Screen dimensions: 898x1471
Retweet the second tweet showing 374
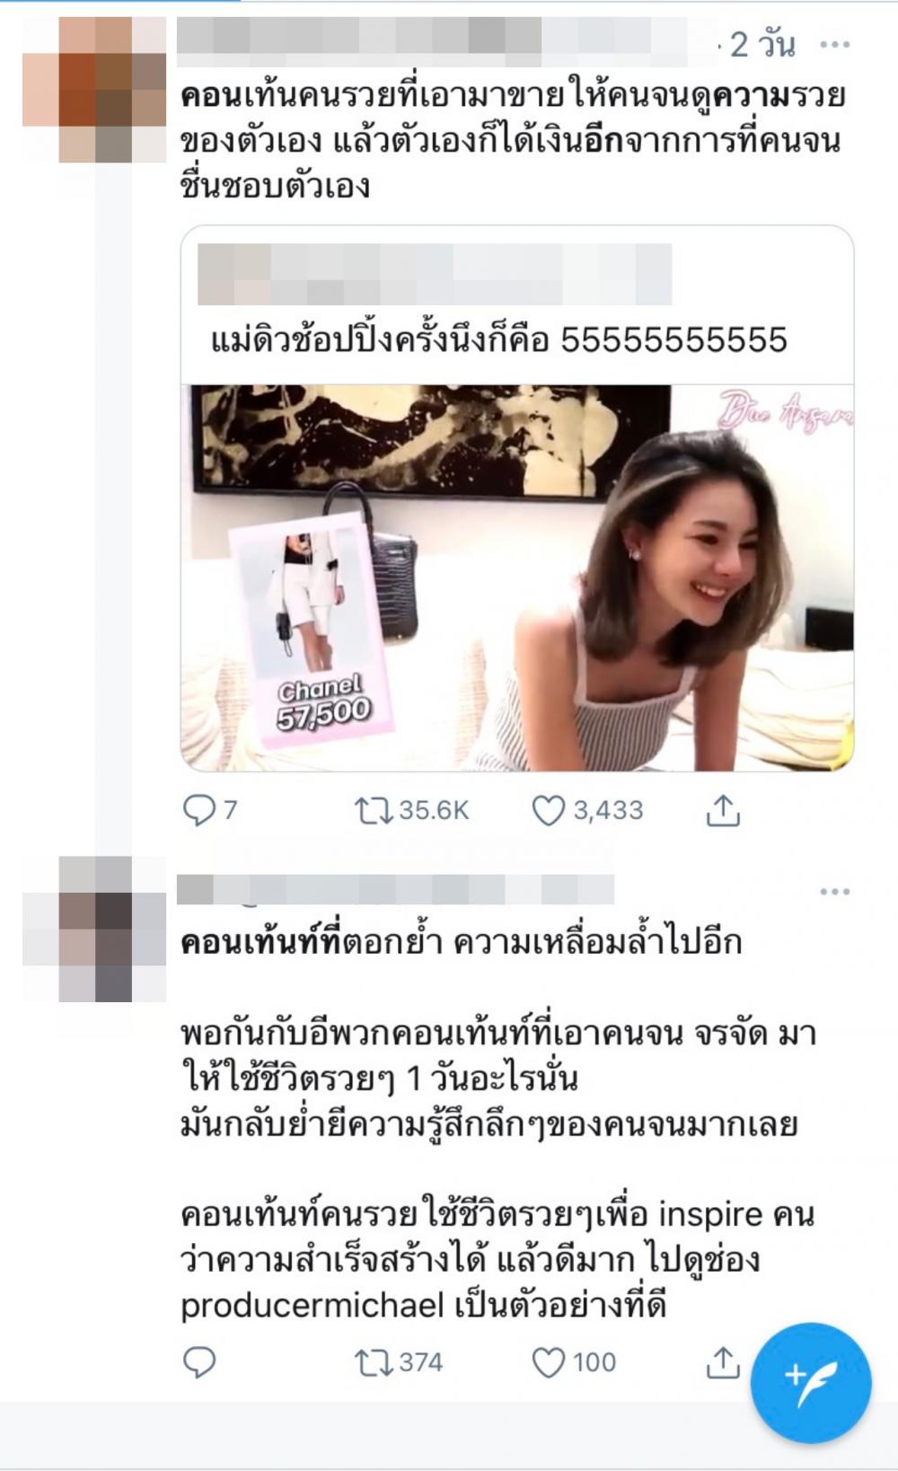(400, 1362)
